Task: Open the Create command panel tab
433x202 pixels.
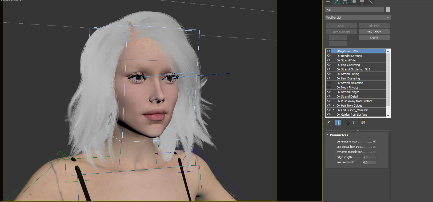Action: (328, 2)
